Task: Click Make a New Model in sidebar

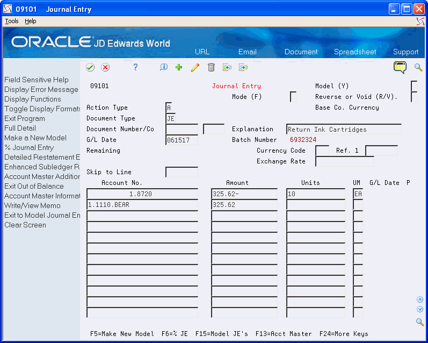Action: point(35,138)
